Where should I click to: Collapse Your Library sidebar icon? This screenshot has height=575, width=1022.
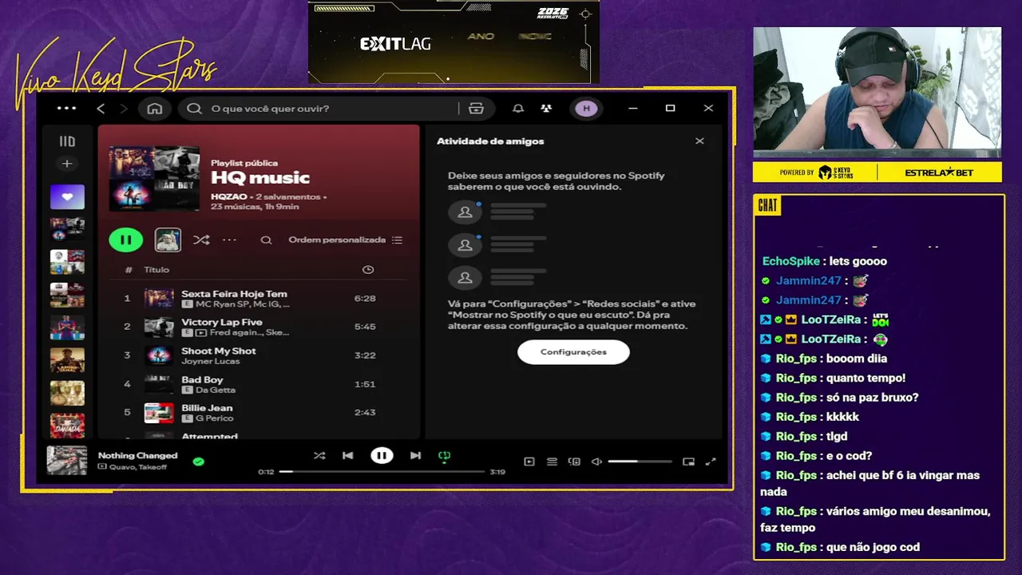[x=67, y=141]
